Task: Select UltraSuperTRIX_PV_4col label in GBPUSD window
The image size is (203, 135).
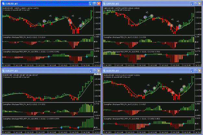Action: (125, 37)
